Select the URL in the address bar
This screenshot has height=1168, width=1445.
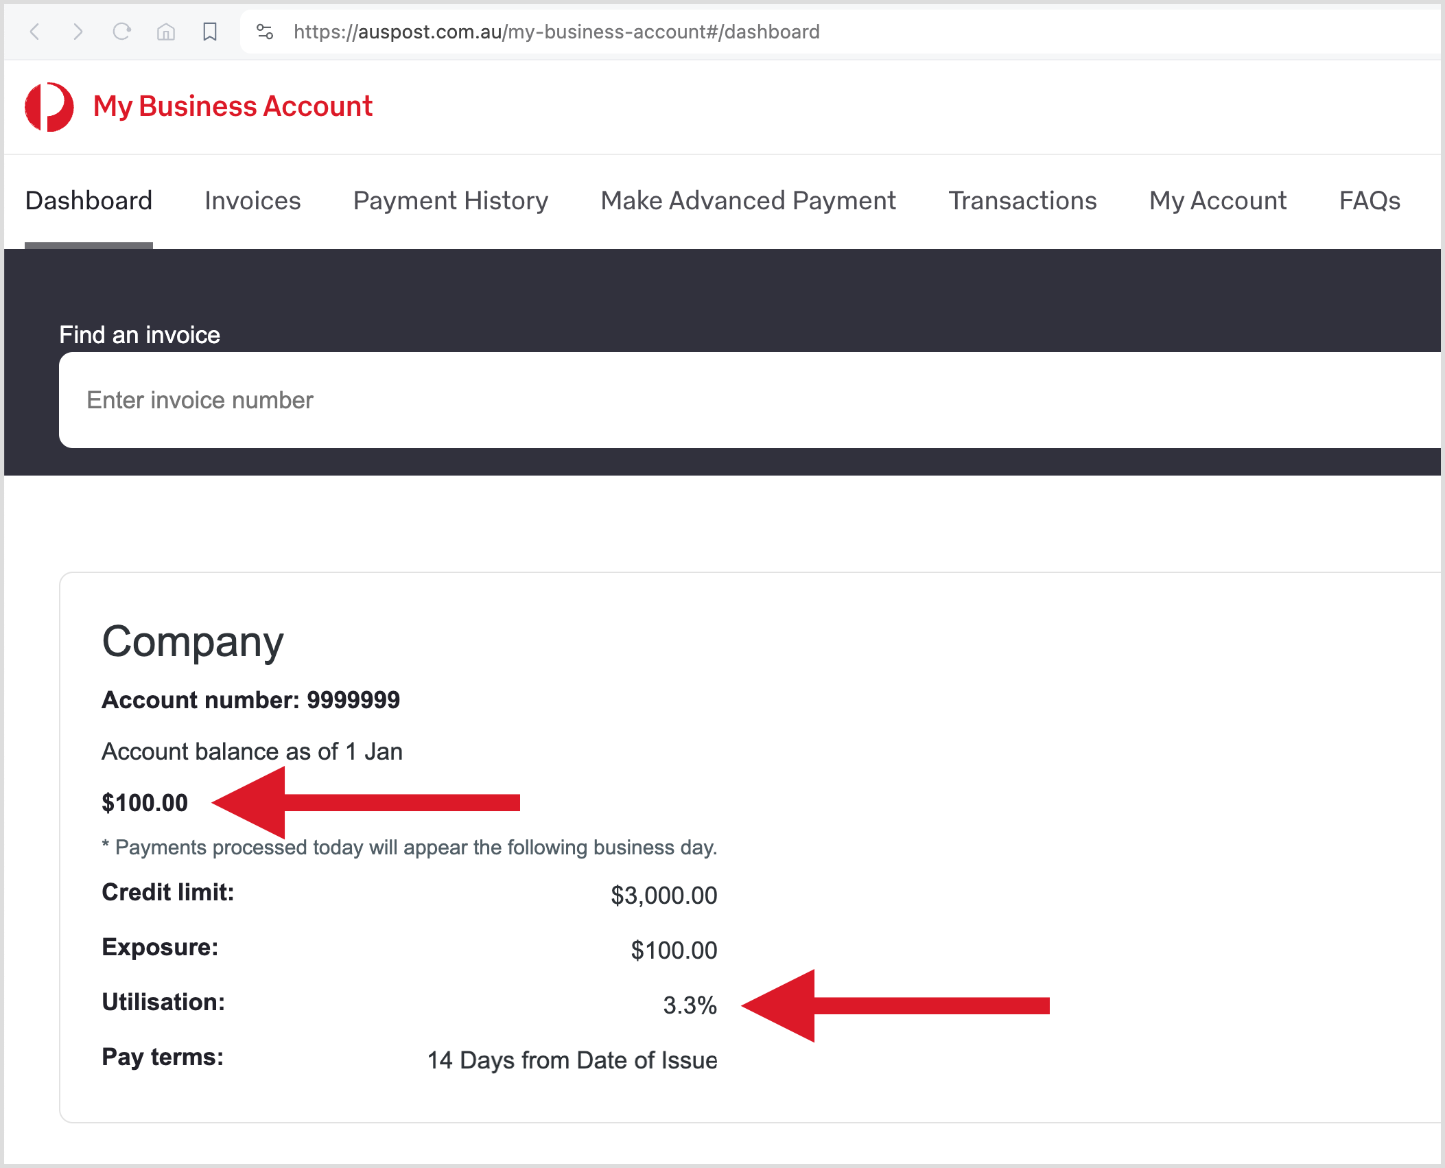[x=556, y=32]
